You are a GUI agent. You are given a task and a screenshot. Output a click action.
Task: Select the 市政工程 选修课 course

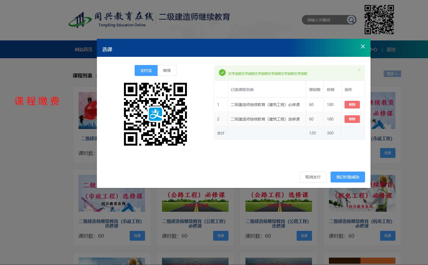coord(137,236)
